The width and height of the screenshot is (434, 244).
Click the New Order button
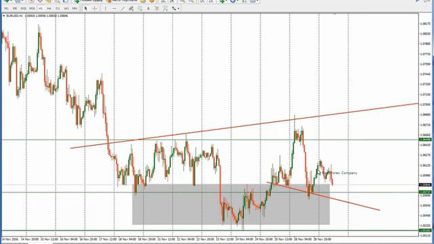[89, 1]
